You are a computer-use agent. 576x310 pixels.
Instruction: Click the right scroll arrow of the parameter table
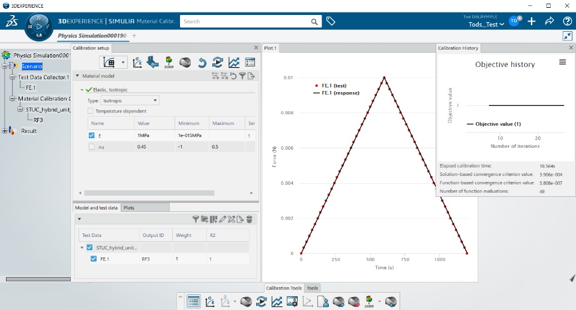251,193
